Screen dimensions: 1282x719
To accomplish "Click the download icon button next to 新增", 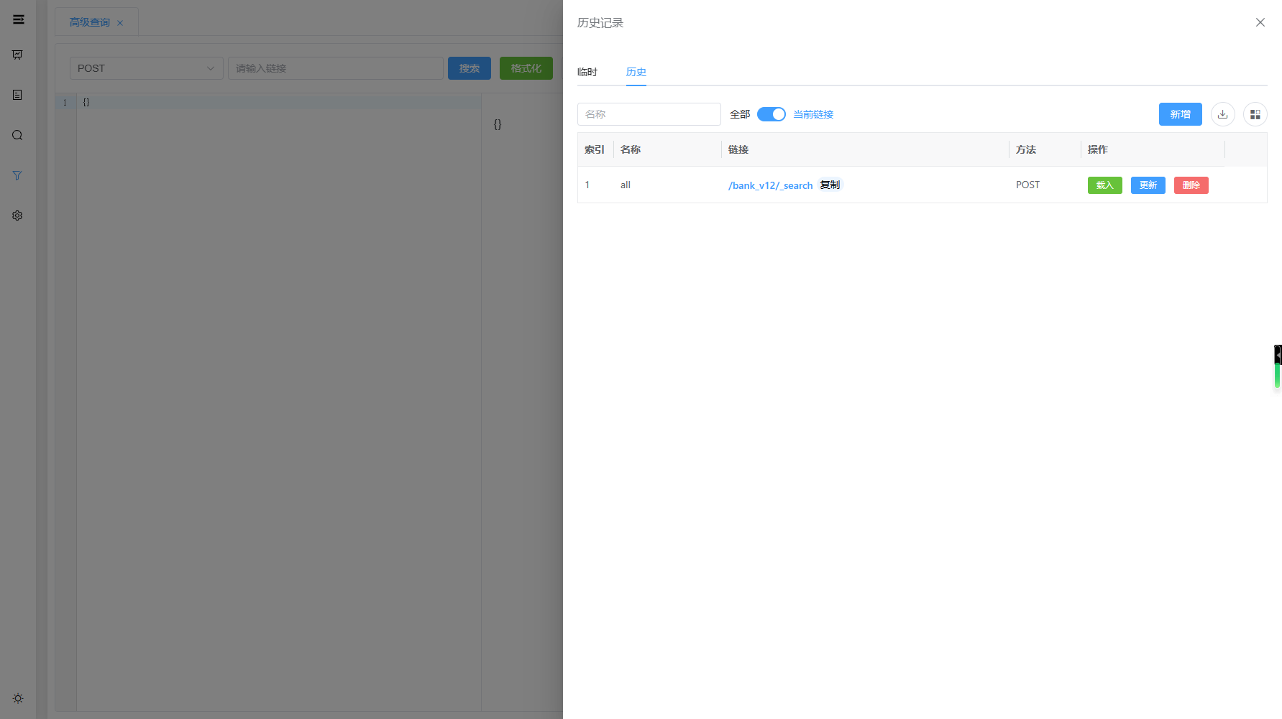I will click(1222, 114).
